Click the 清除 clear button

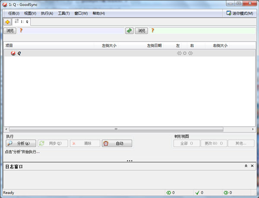pos(85,143)
